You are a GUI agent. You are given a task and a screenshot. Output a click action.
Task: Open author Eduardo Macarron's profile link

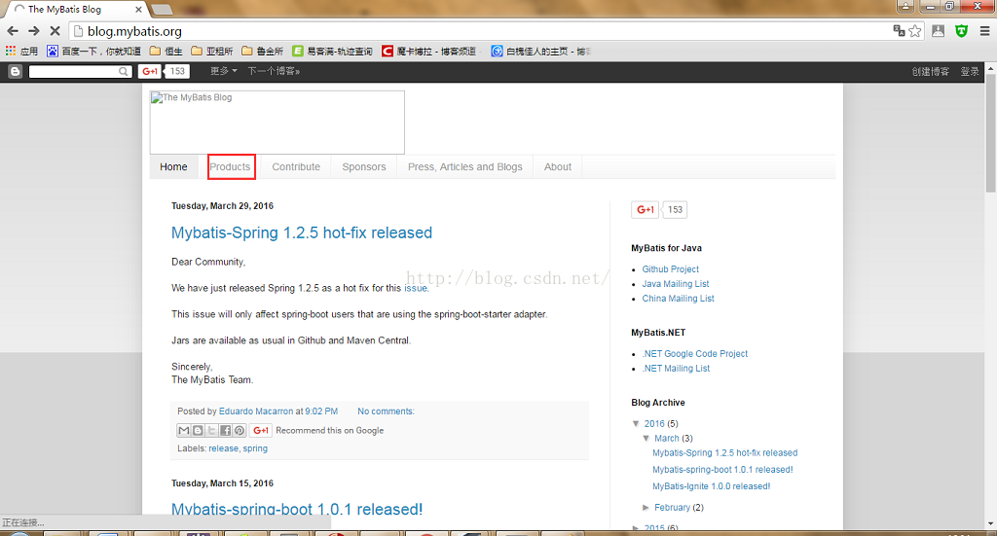[x=256, y=411]
